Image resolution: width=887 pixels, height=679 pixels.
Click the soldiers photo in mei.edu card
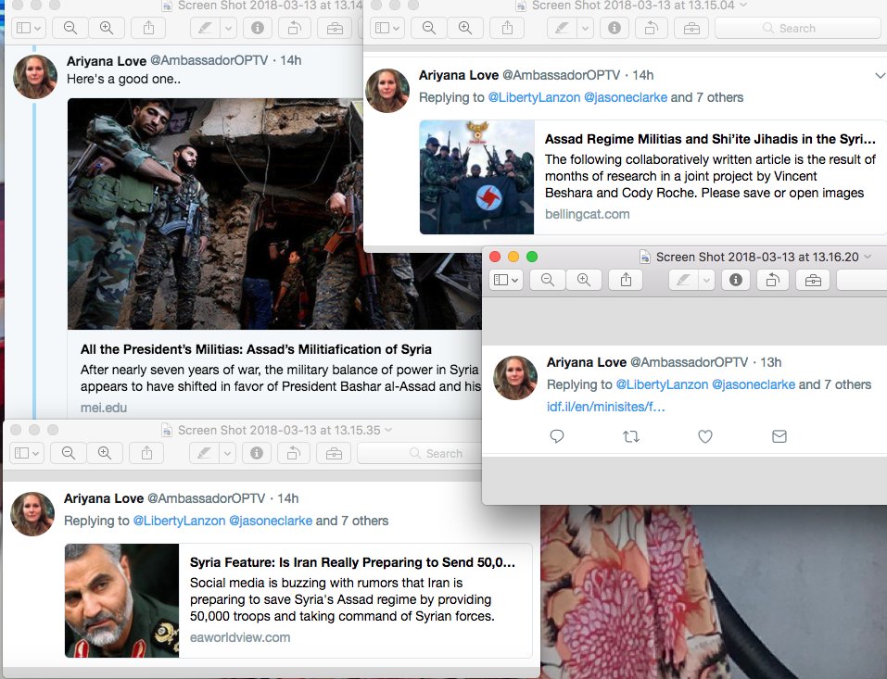click(x=275, y=214)
